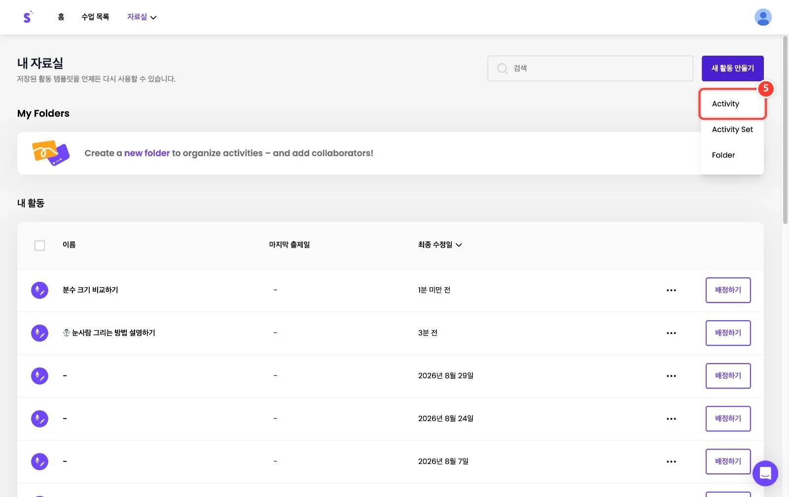Image resolution: width=789 pixels, height=497 pixels.
Task: Open the user profile avatar
Action: [x=763, y=17]
